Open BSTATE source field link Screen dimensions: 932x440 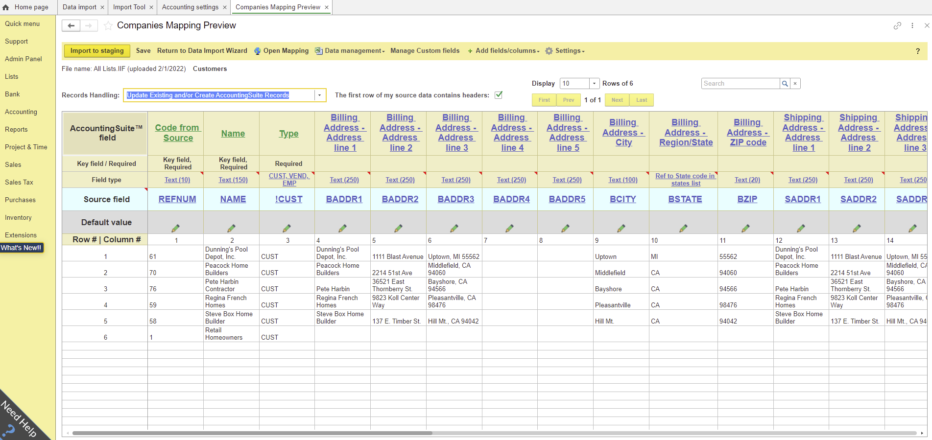pyautogui.click(x=685, y=199)
